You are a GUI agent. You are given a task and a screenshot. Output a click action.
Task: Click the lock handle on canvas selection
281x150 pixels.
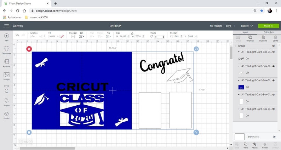[29, 132]
